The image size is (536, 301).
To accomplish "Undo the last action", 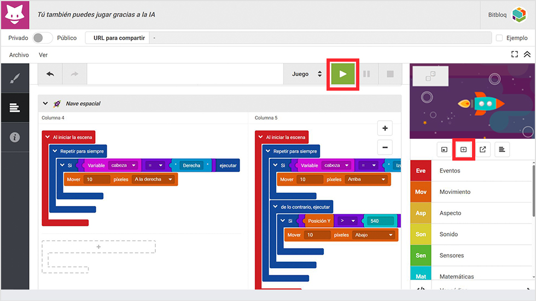I will 50,74.
